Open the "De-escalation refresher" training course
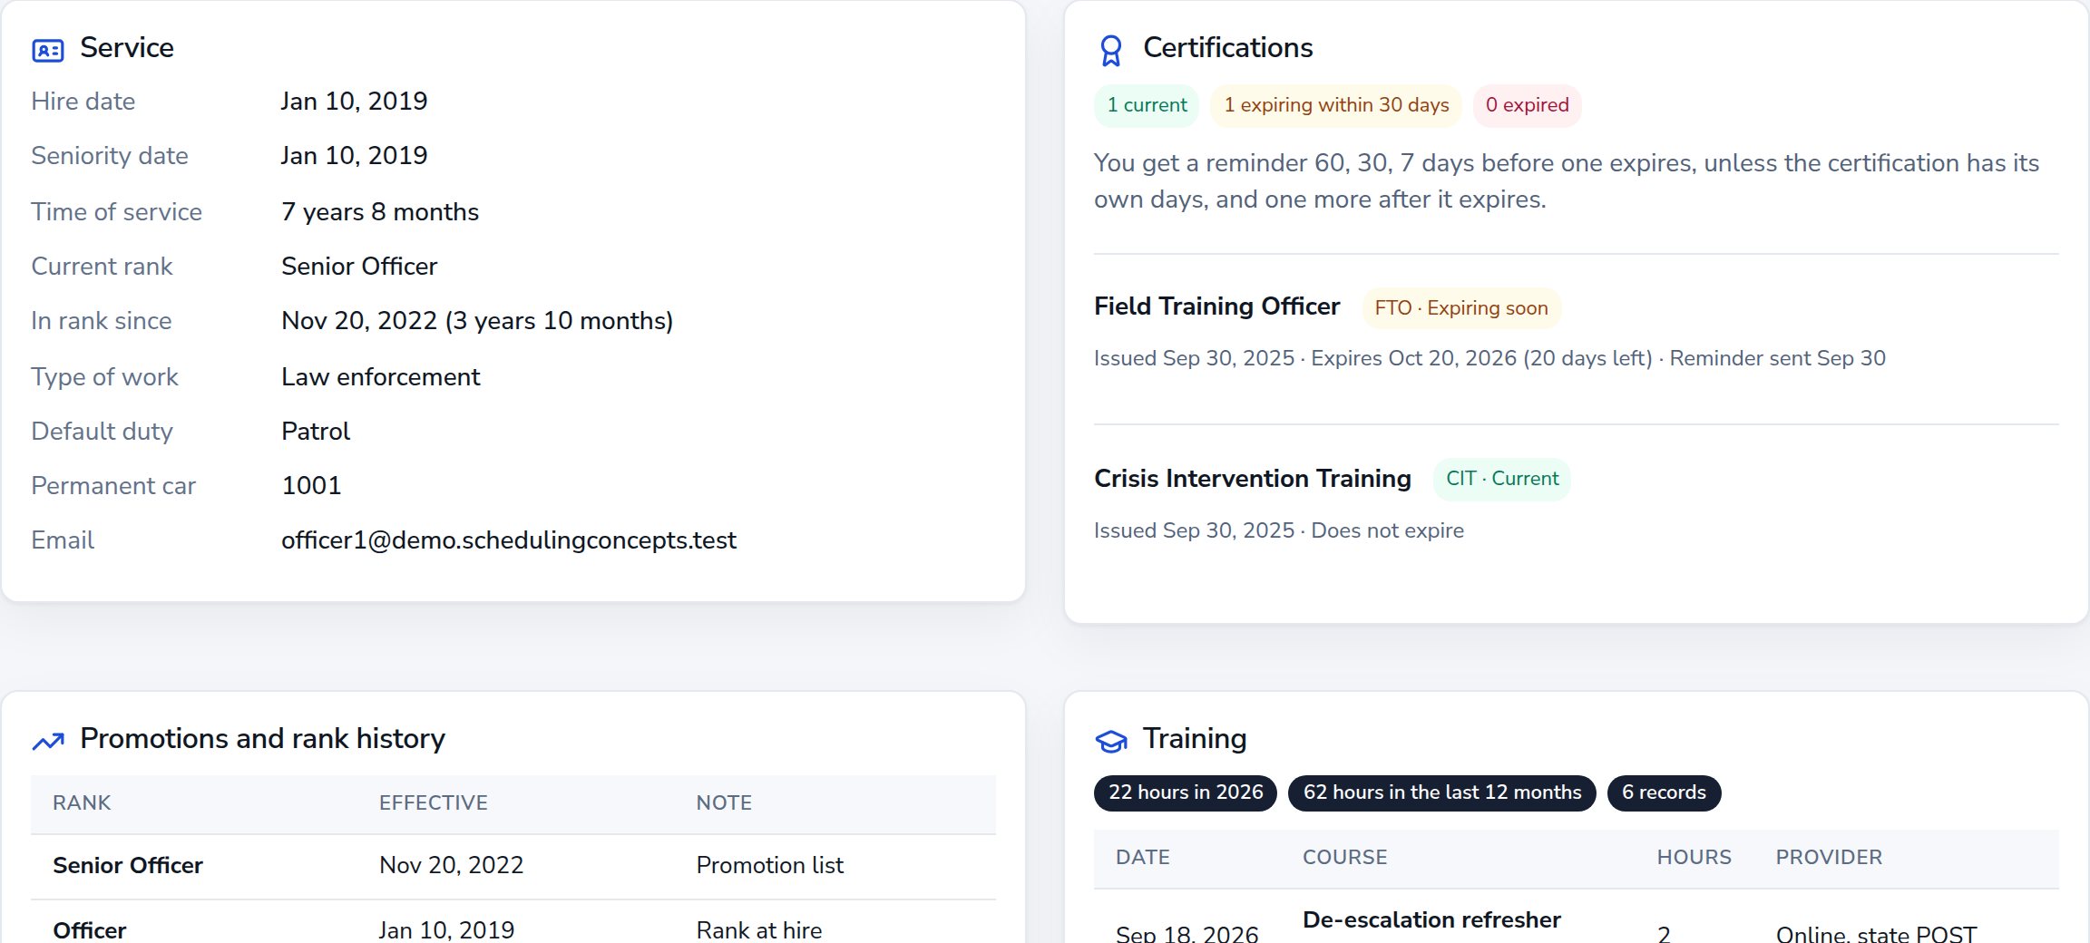 tap(1431, 920)
